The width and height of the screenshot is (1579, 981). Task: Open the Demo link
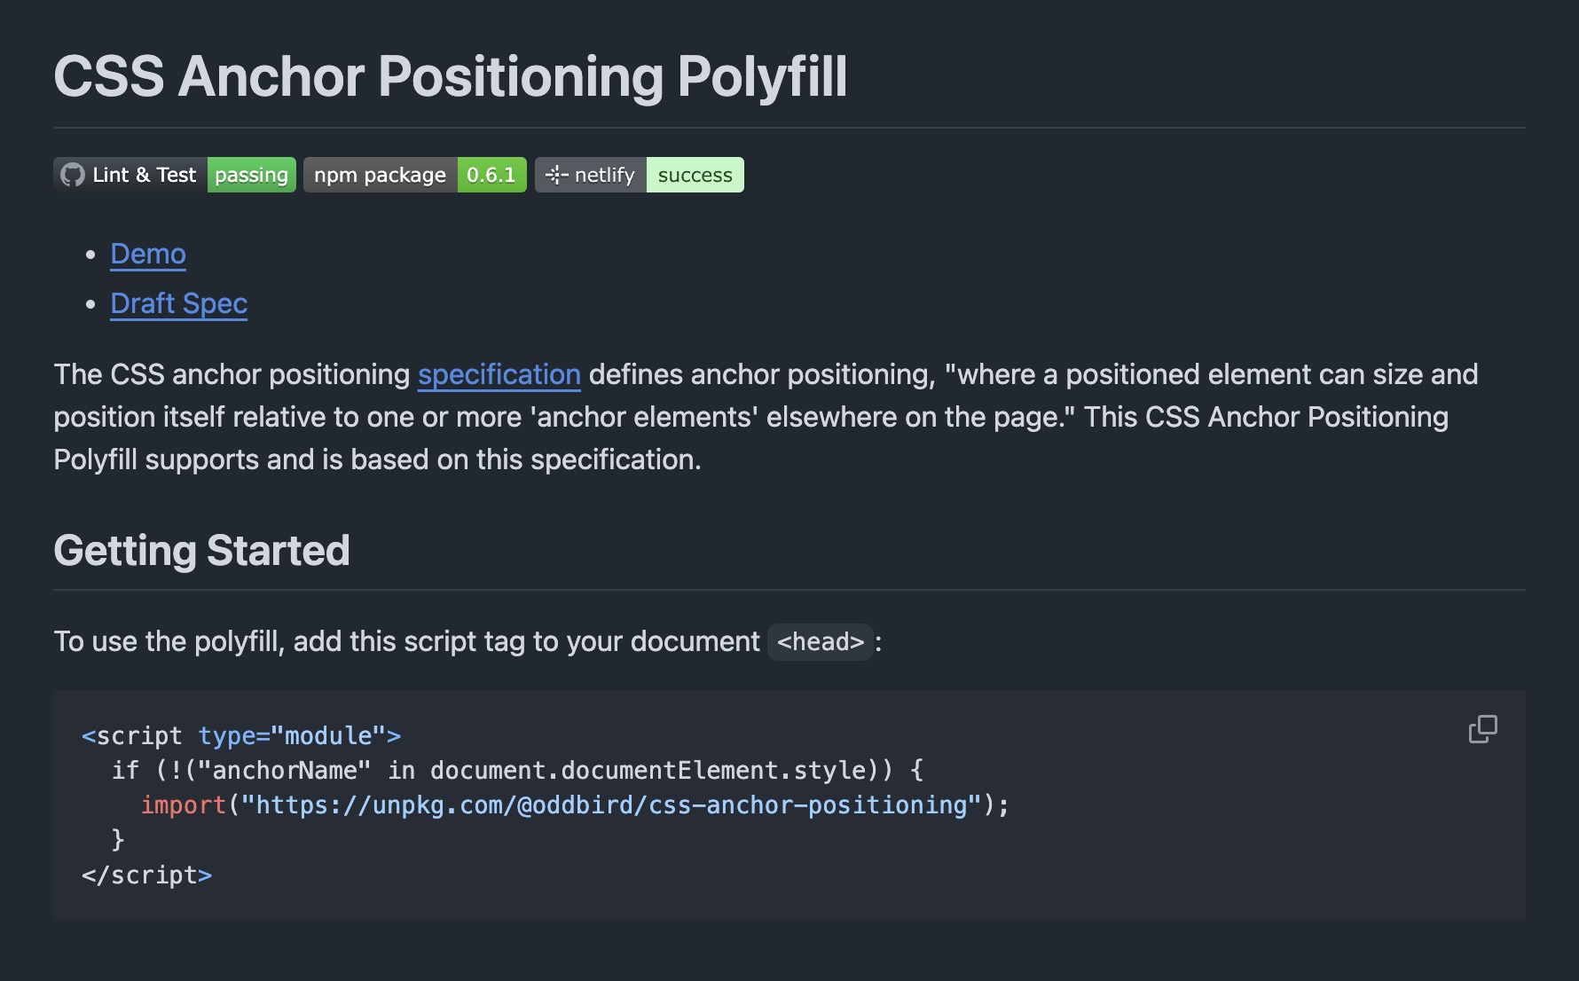148,255
